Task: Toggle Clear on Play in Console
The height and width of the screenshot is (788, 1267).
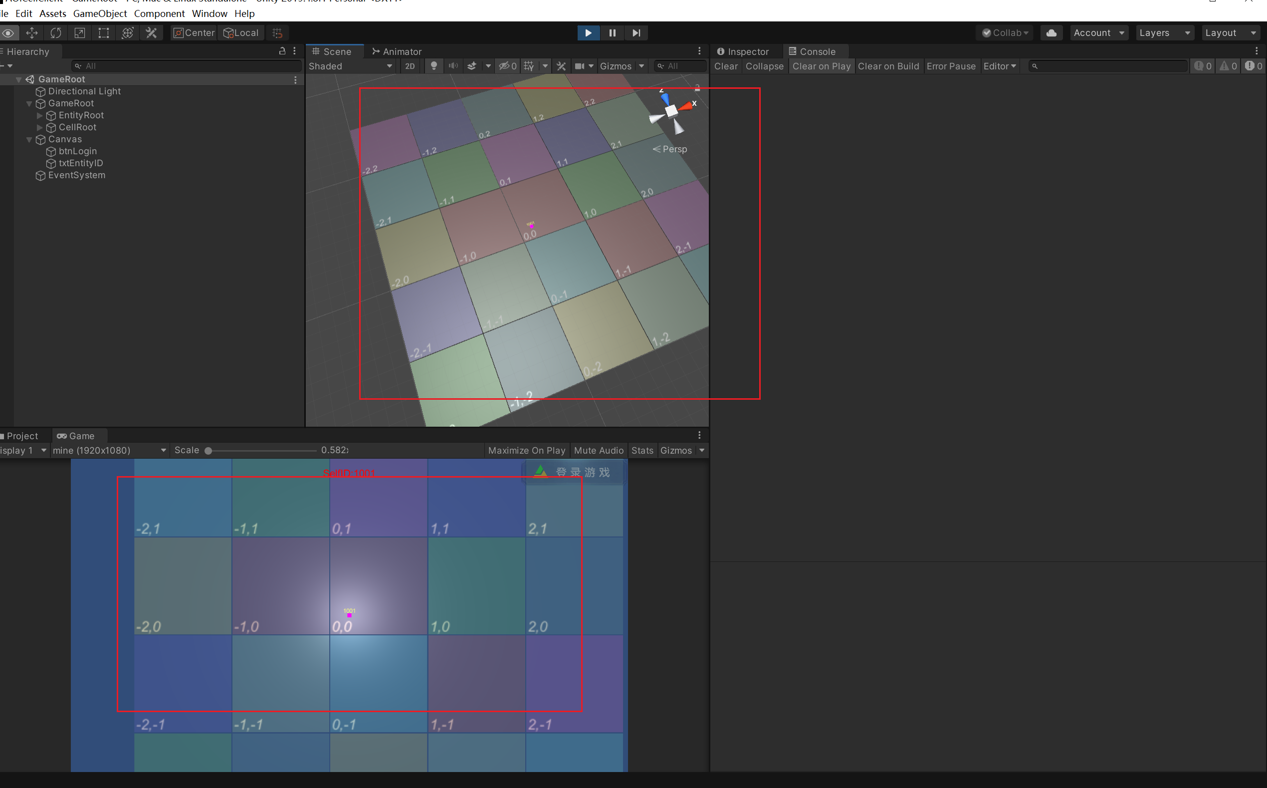Action: pos(821,66)
